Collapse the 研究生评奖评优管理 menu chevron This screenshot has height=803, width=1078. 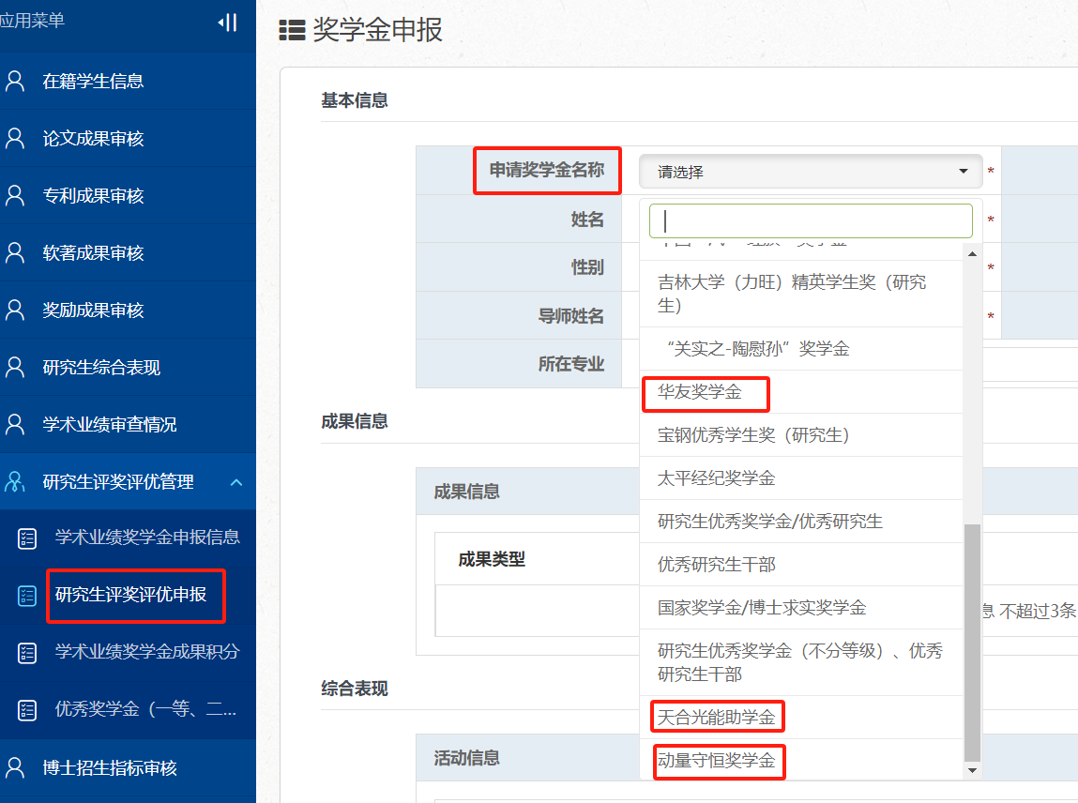click(236, 482)
